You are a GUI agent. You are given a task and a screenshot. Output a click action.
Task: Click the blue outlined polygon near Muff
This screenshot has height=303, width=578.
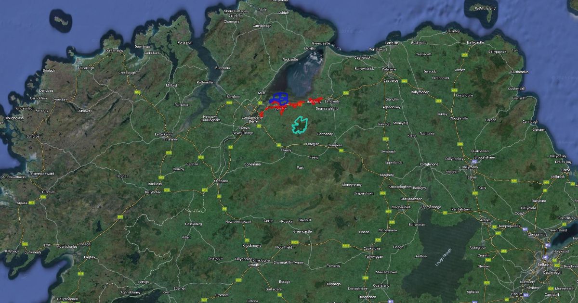pyautogui.click(x=278, y=99)
